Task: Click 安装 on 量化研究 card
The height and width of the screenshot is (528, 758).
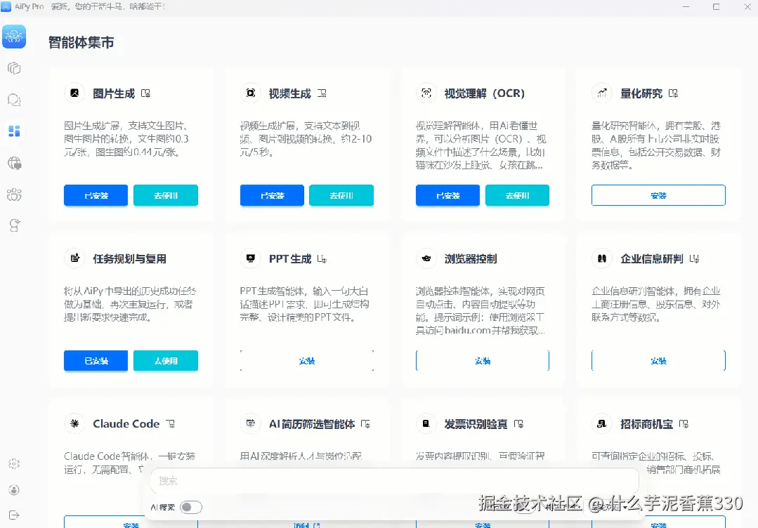Action: 658,194
